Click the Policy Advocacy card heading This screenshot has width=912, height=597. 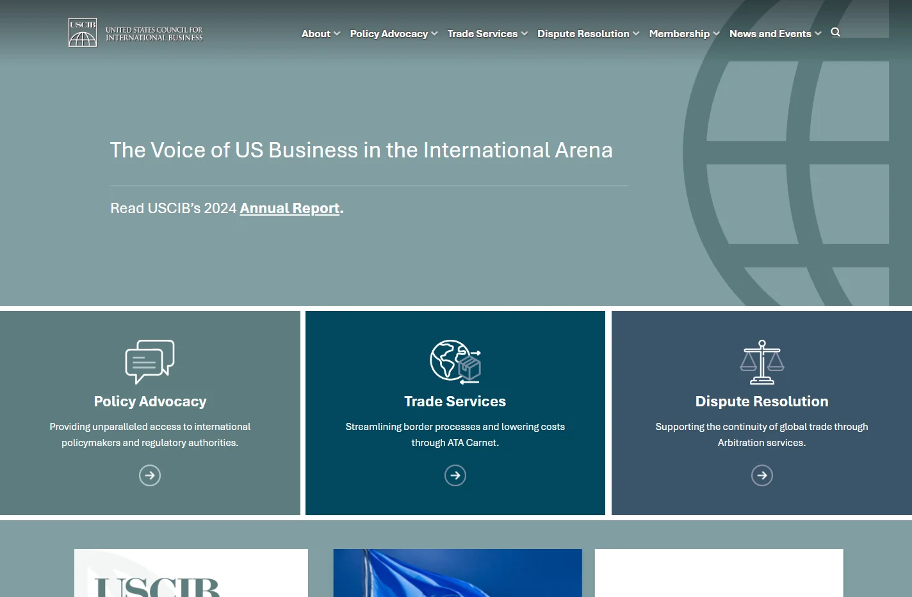pos(150,401)
